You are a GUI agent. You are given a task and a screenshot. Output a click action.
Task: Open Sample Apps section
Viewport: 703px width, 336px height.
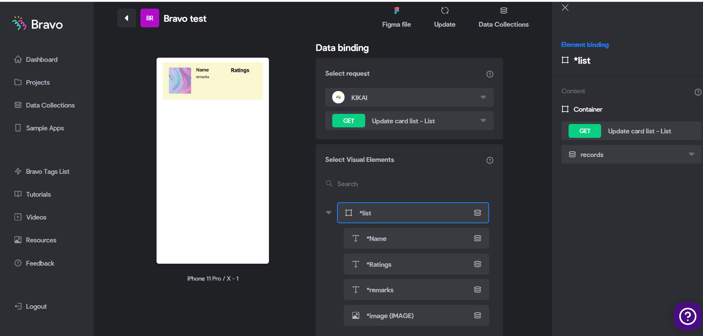pyautogui.click(x=39, y=128)
